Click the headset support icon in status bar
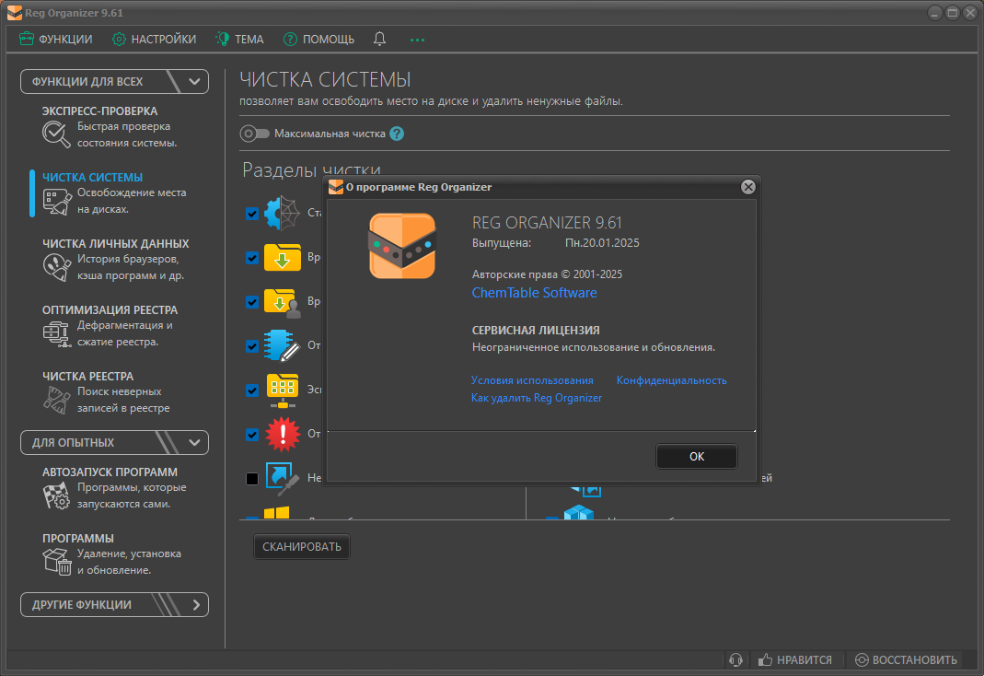The width and height of the screenshot is (984, 676). [736, 659]
